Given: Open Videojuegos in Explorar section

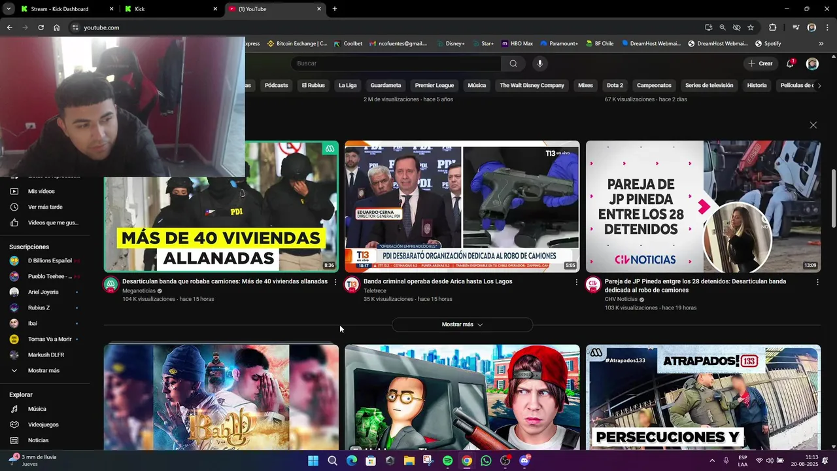Looking at the screenshot, I should point(44,425).
